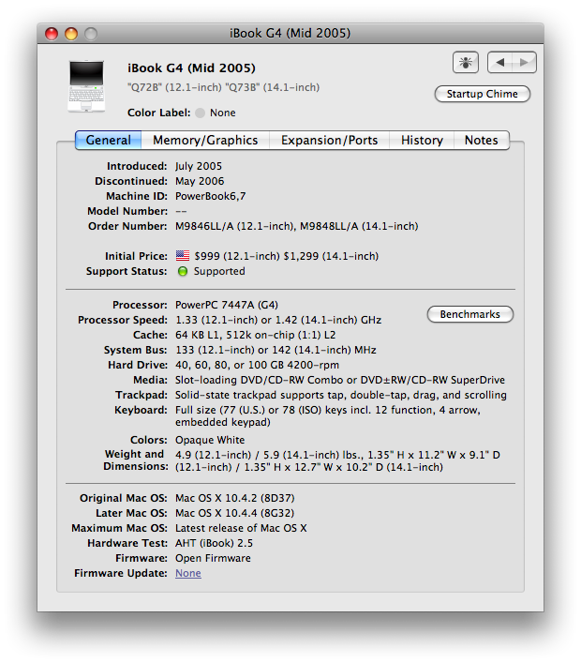Click Firmware value Open Firmware

213,558
